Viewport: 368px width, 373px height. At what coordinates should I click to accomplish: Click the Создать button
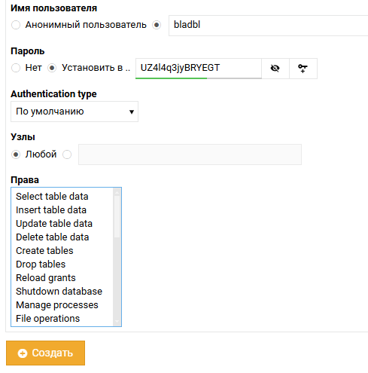click(45, 353)
